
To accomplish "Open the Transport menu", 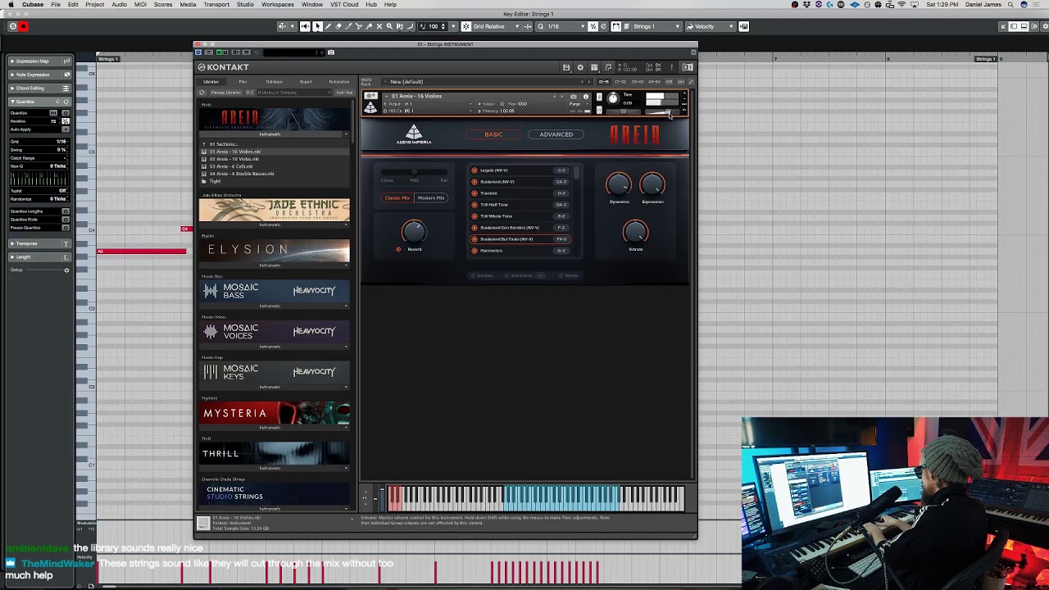I will pyautogui.click(x=216, y=5).
